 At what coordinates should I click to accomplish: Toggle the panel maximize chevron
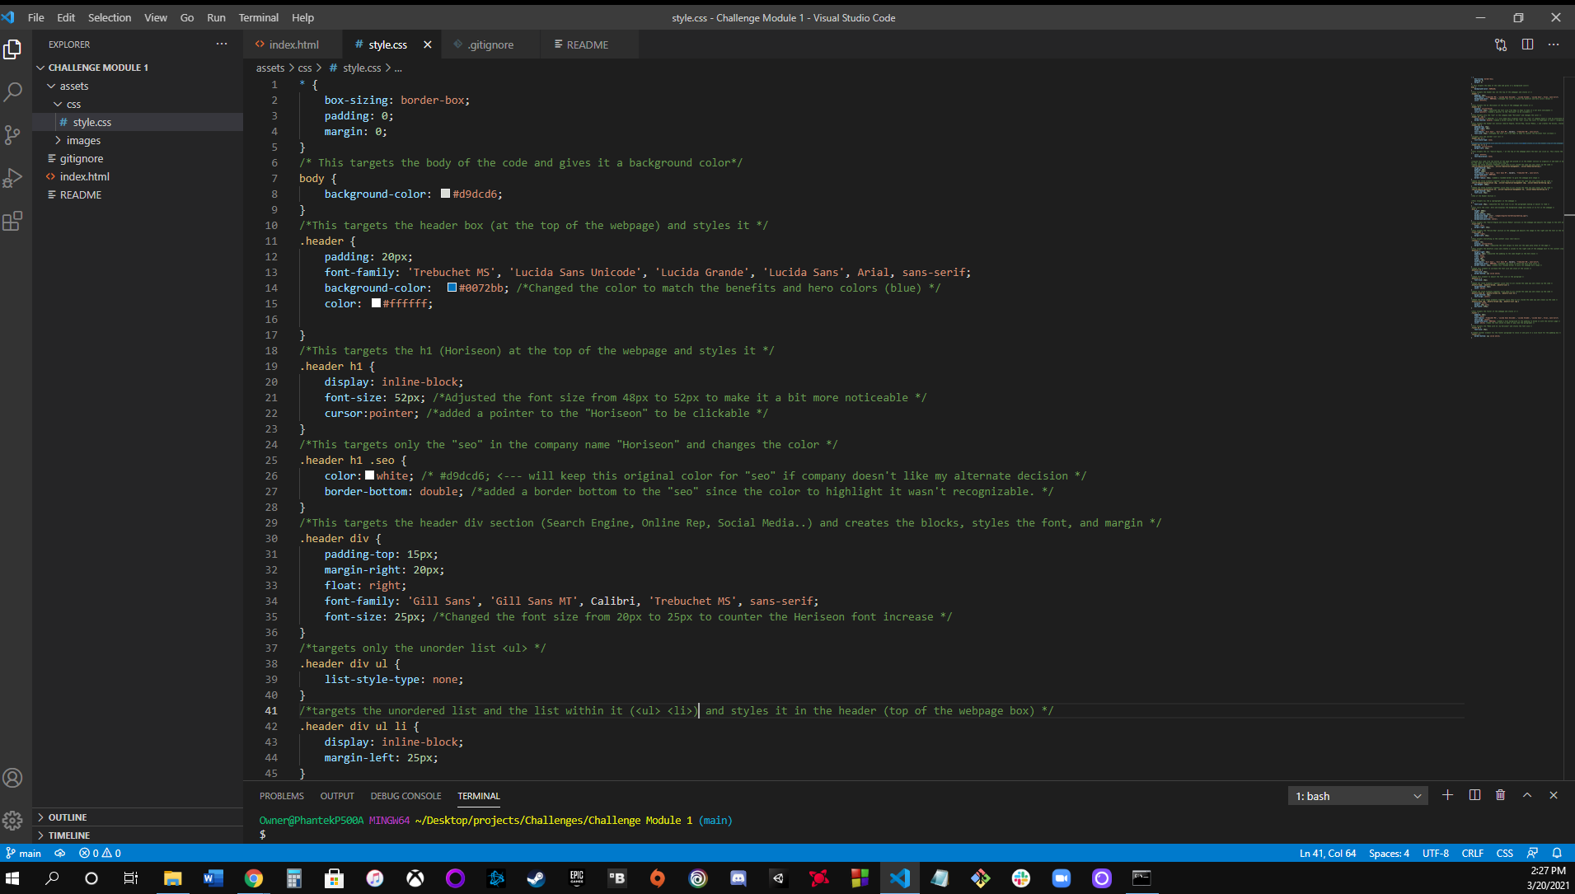1527,795
